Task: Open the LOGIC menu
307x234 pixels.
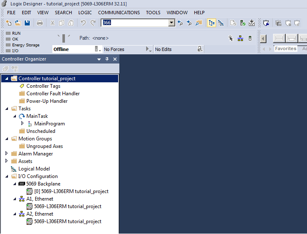Action: (85, 13)
